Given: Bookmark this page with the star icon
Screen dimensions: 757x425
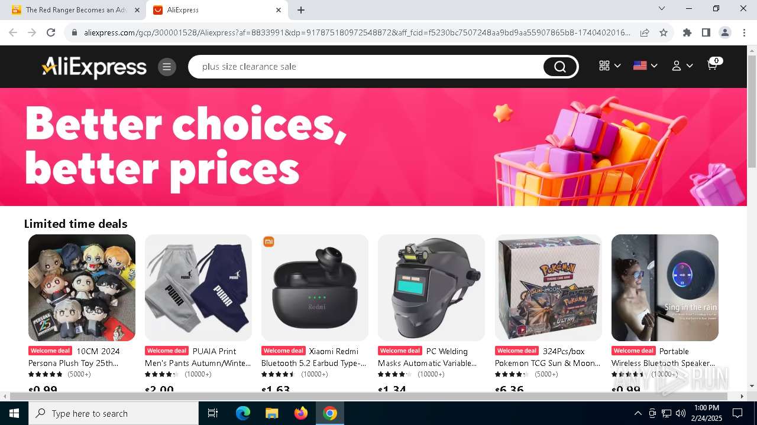Looking at the screenshot, I should point(664,32).
